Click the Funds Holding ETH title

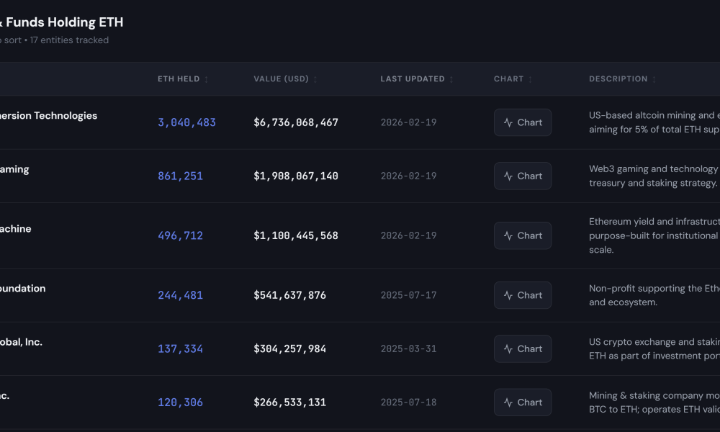click(61, 22)
